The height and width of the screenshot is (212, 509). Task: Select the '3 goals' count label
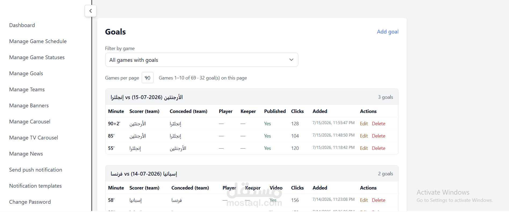coord(386,97)
